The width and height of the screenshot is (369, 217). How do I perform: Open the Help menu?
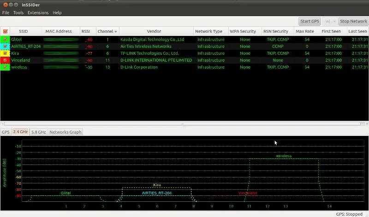(x=57, y=13)
